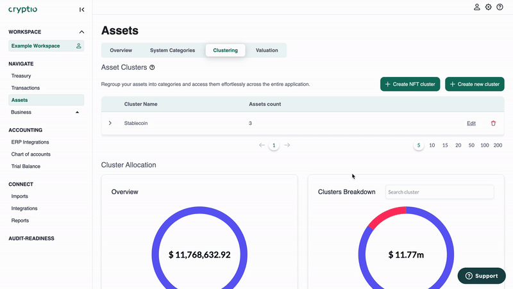Set rows per page to 100

click(x=485, y=145)
